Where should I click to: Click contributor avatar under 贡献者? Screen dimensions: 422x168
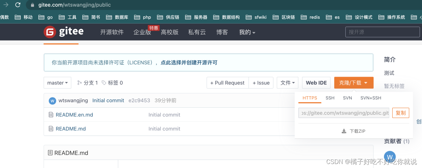point(390,157)
